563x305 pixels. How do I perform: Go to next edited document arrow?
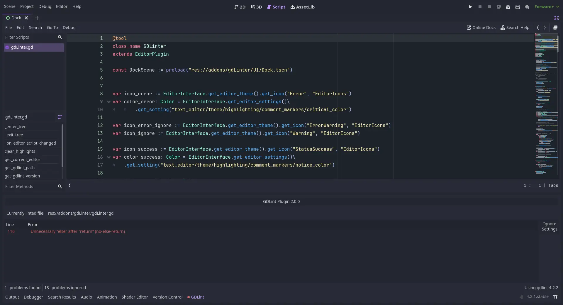pos(545,28)
